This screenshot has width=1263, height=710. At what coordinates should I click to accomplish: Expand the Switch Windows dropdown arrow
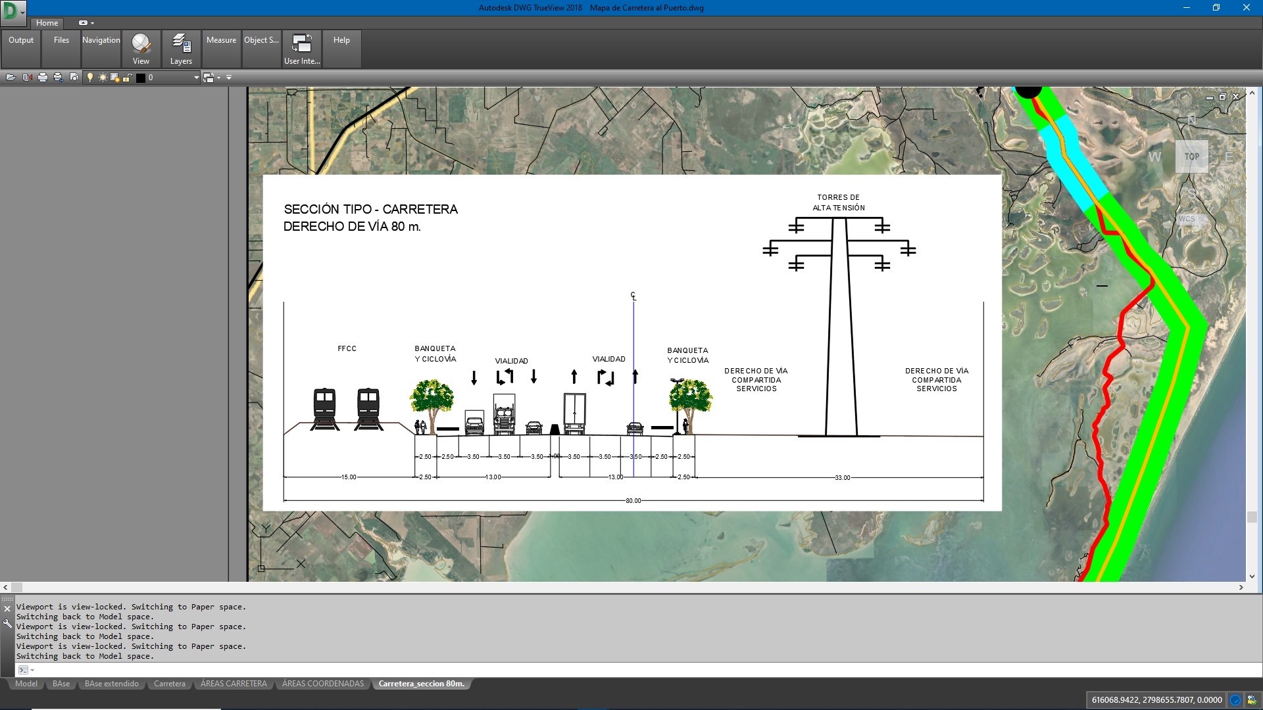[218, 78]
